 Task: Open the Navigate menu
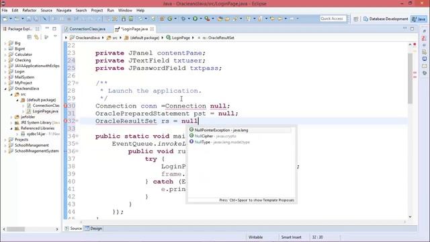[64, 11]
